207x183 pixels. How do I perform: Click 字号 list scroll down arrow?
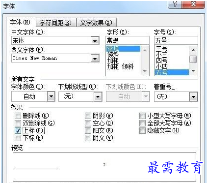point(193,71)
